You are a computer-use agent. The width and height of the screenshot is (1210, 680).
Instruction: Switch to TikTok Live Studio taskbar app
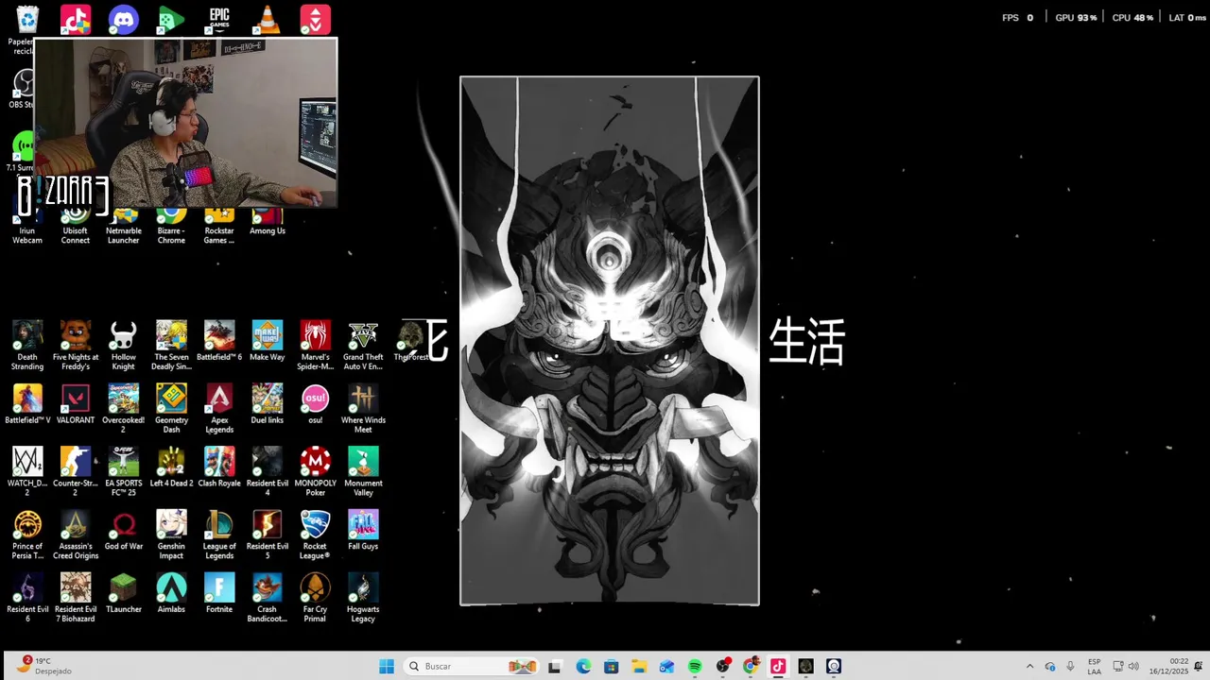tap(778, 667)
